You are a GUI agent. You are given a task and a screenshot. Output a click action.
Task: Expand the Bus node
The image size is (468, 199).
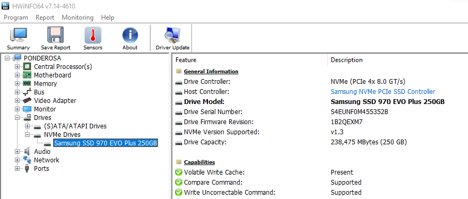tap(18, 92)
